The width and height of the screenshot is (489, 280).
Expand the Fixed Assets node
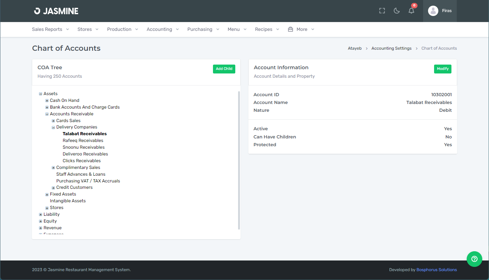(x=47, y=194)
